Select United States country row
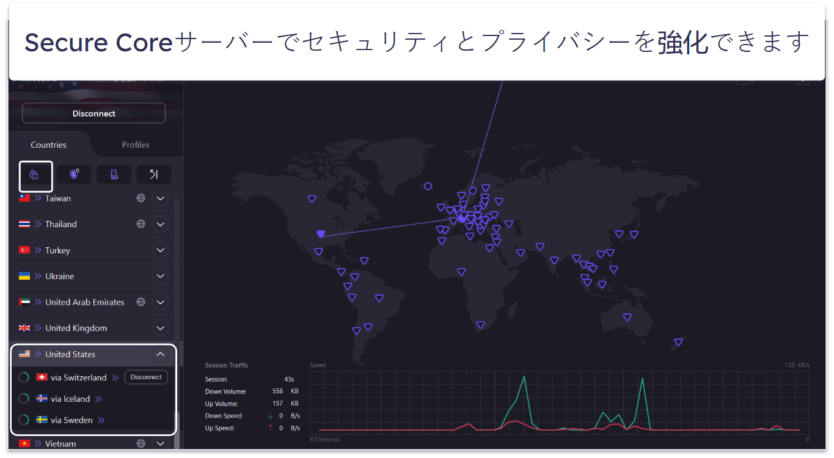This screenshot has width=834, height=458. click(92, 354)
